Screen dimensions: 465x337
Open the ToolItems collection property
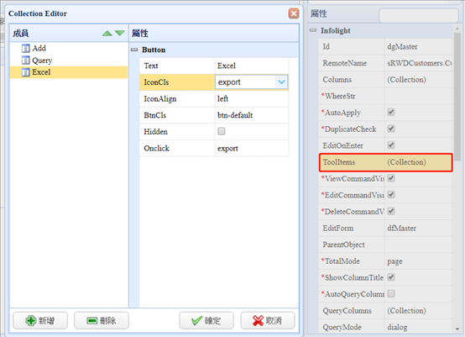[x=386, y=162]
